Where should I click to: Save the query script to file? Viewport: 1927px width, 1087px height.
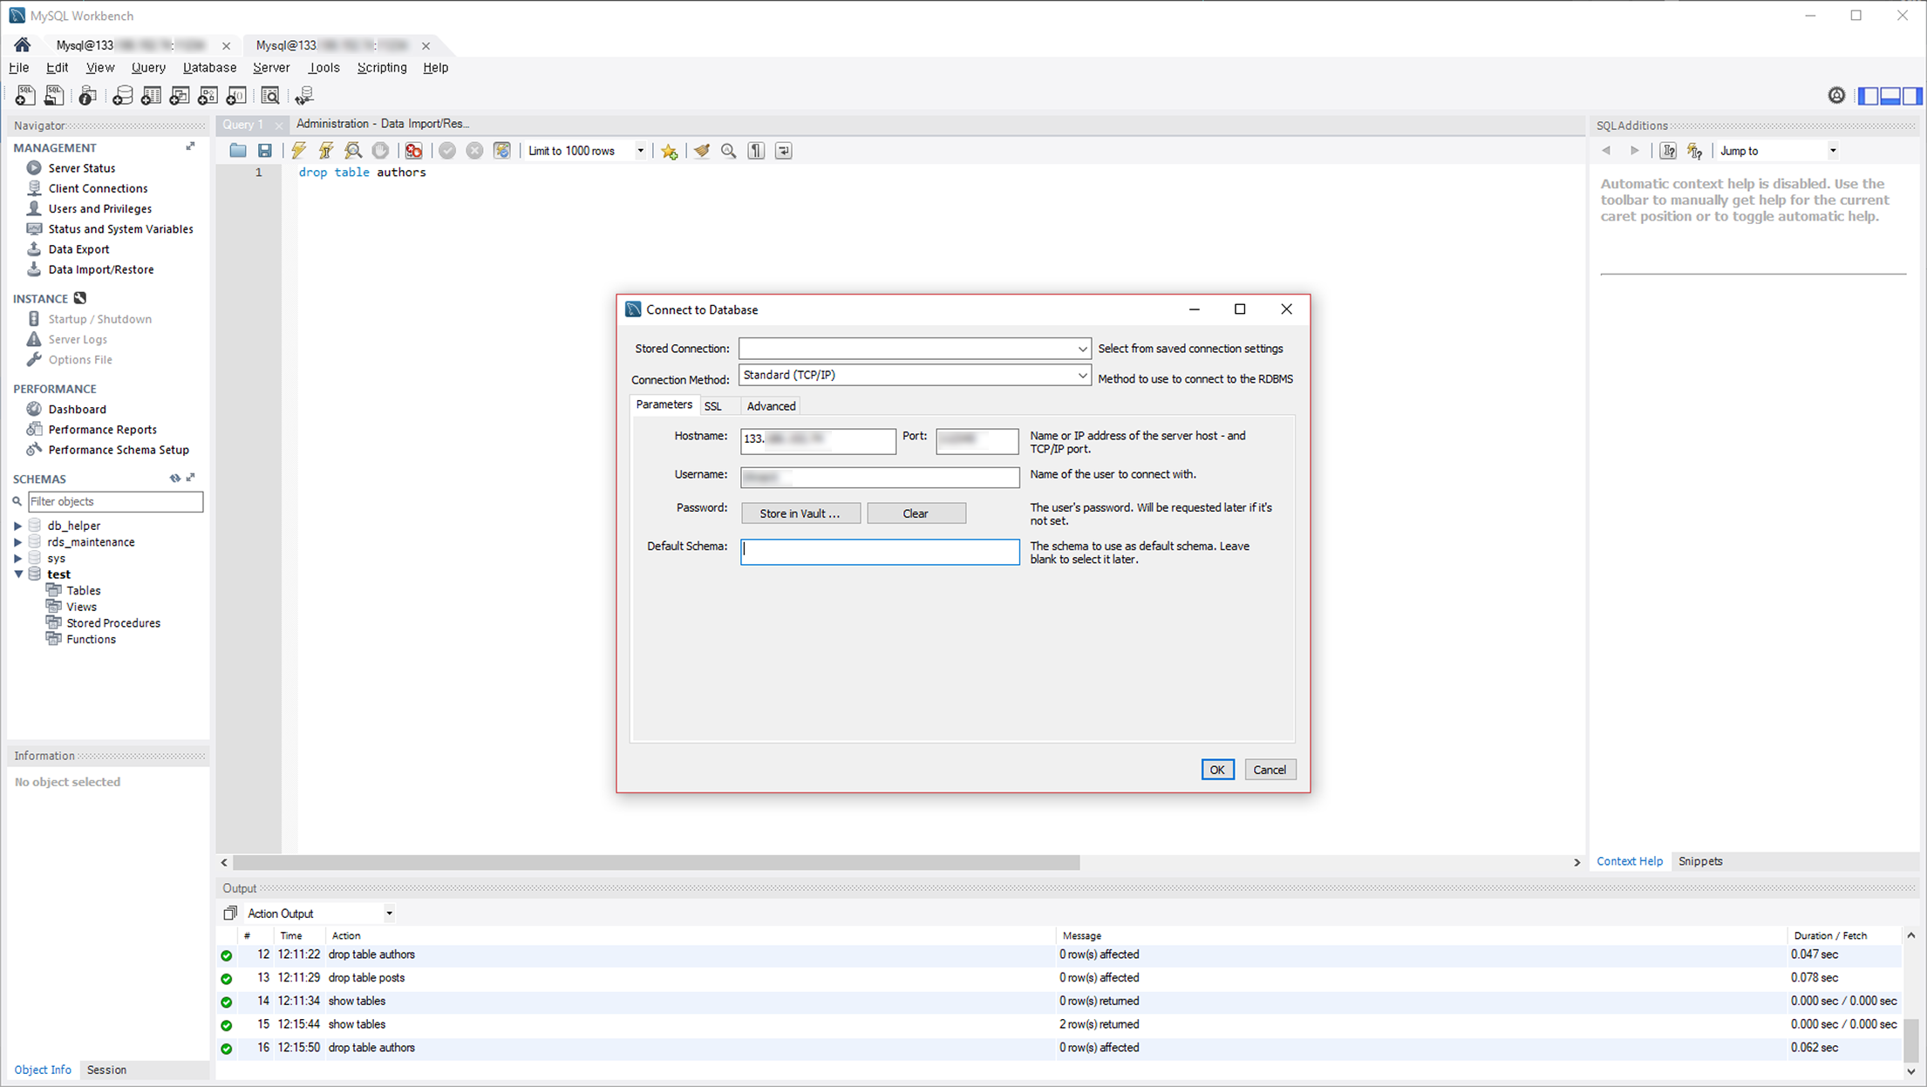(265, 151)
